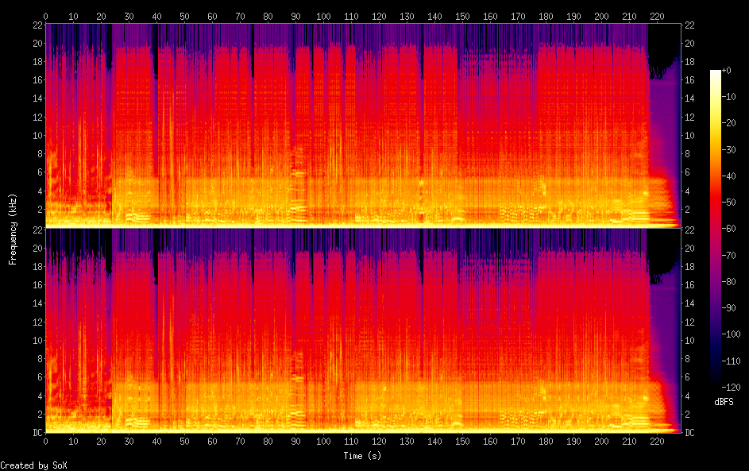Click the black silent region at lower channel's end
The height and width of the screenshot is (471, 749).
662,254
